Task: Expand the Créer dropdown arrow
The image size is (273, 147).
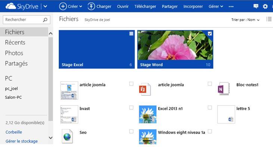Action: coord(81,6)
